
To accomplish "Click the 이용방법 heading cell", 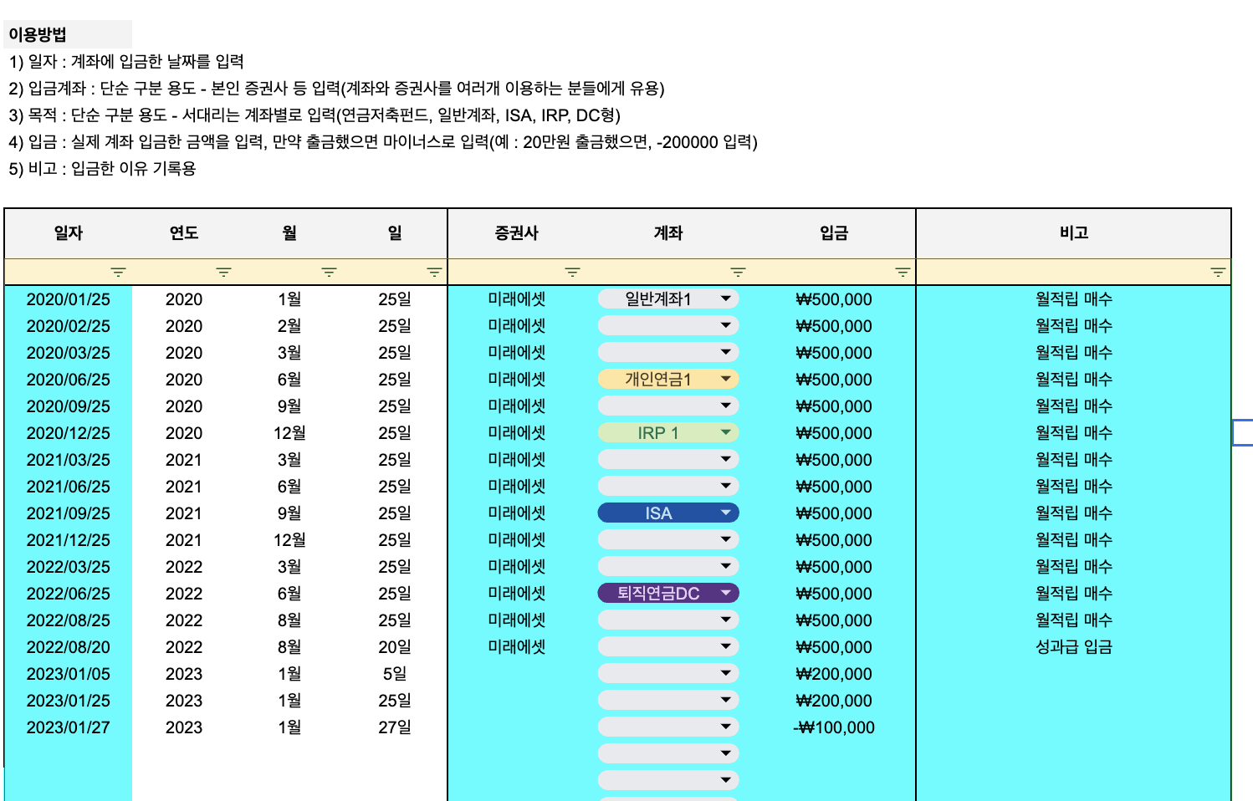I will pos(69,34).
